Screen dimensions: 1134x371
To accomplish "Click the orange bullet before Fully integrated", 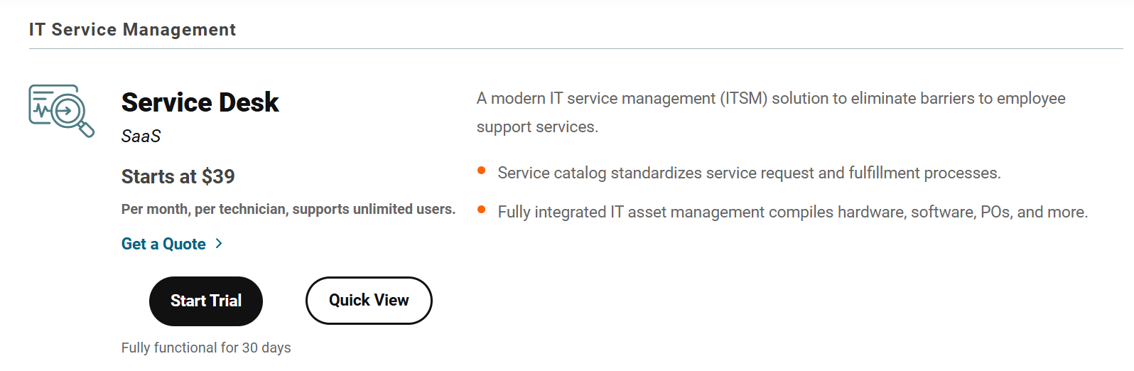I will coord(482,210).
